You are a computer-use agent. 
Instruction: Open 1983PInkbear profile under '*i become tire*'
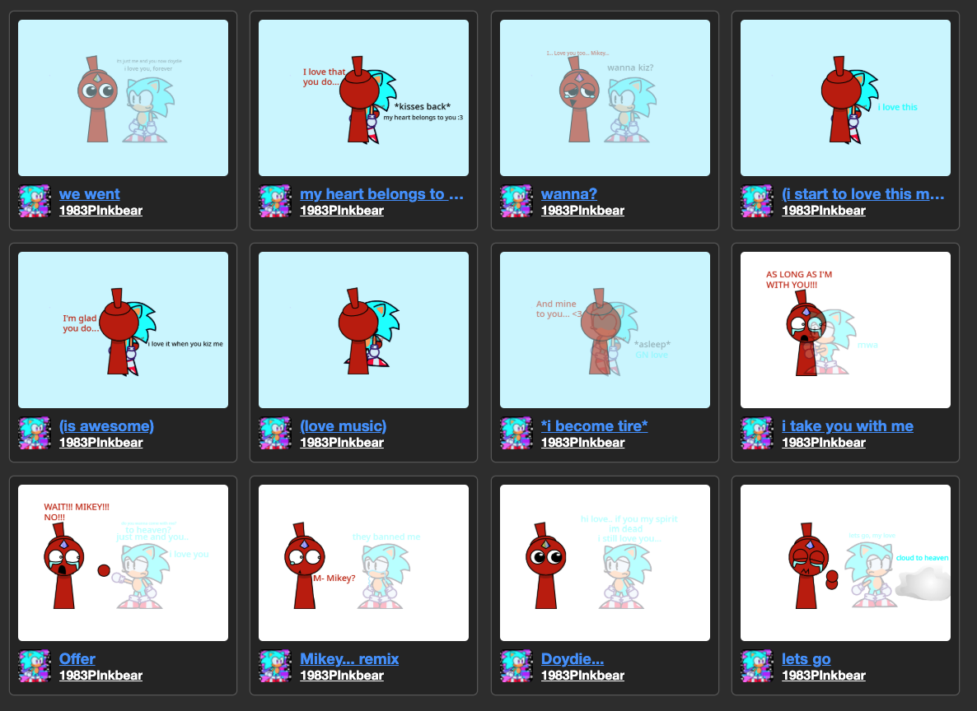point(582,443)
